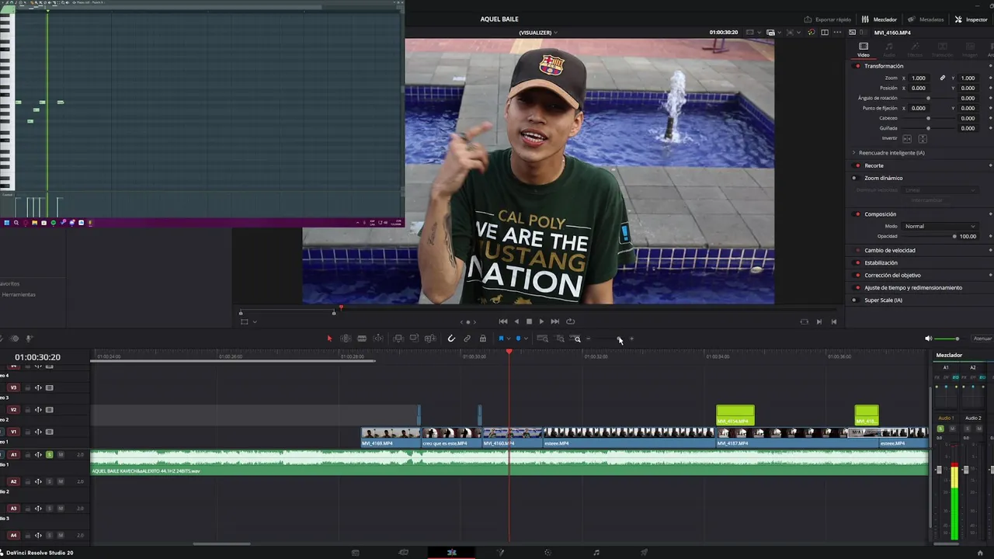Toggle the Estabilización enable switch
994x559 pixels.
857,262
